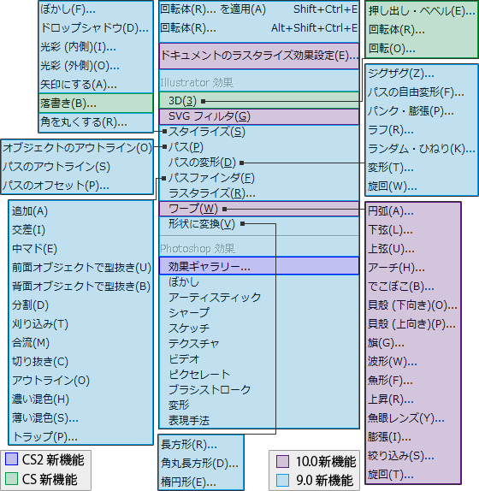Choose 回転体(R)... with Alt+Shift+Ctrl+E shortcut
479x491 pixels.
tap(259, 28)
